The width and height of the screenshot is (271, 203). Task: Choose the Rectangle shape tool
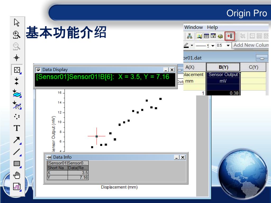tap(17, 164)
